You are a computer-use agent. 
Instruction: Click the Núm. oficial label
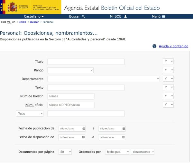tap(34, 105)
